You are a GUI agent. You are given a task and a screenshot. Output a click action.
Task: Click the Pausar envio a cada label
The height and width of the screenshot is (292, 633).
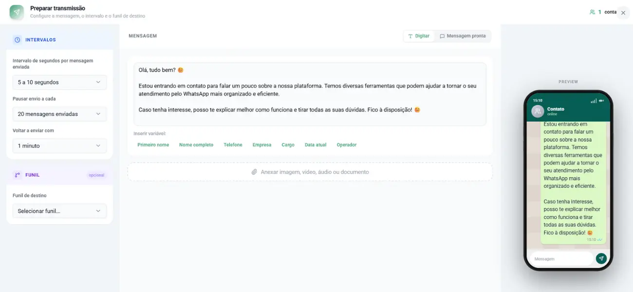click(x=34, y=99)
